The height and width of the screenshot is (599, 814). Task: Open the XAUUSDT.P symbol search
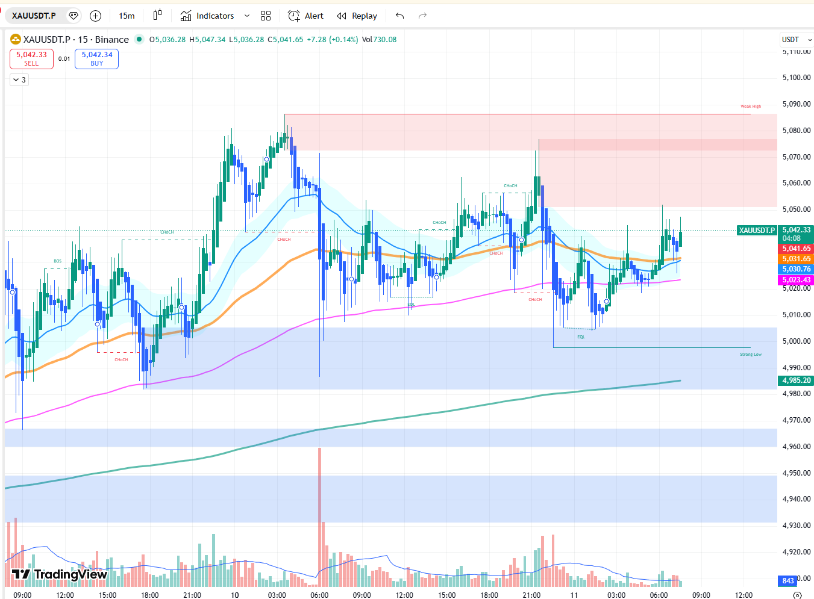tap(34, 16)
